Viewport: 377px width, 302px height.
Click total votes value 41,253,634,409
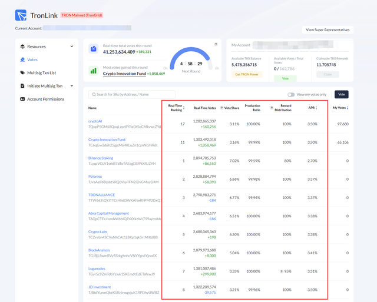119,52
